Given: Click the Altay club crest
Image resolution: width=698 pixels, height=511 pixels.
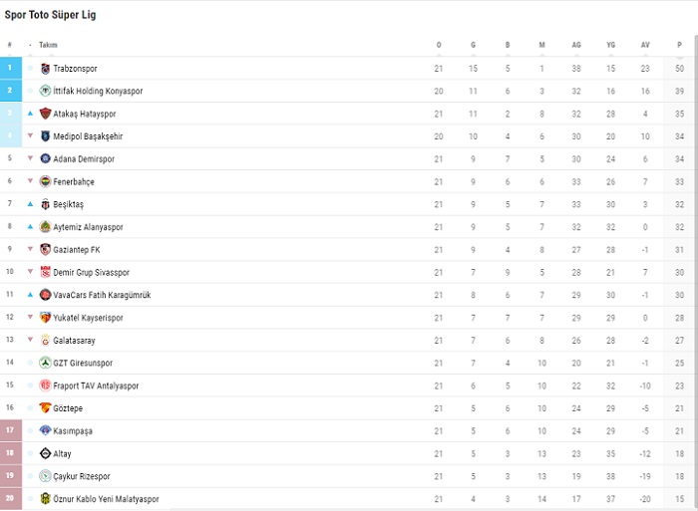Looking at the screenshot, I should [45, 453].
